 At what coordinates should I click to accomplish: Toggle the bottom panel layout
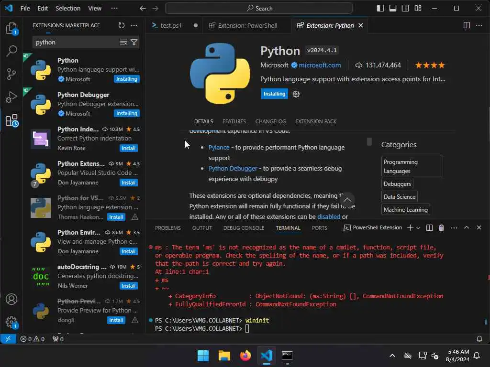click(x=393, y=9)
